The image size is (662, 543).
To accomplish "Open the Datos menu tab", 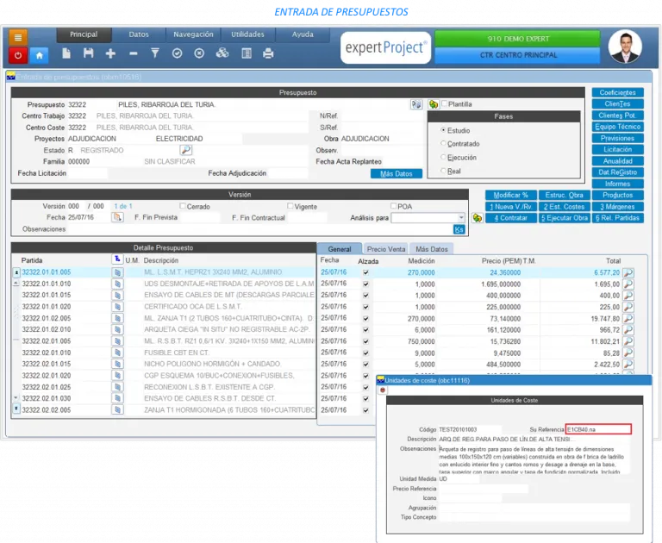I will point(139,34).
